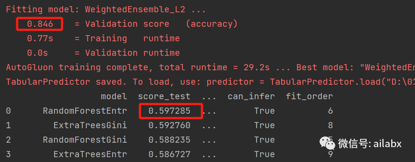Click the fit_order column header
Screen dimensions: 415x162
pos(309,97)
